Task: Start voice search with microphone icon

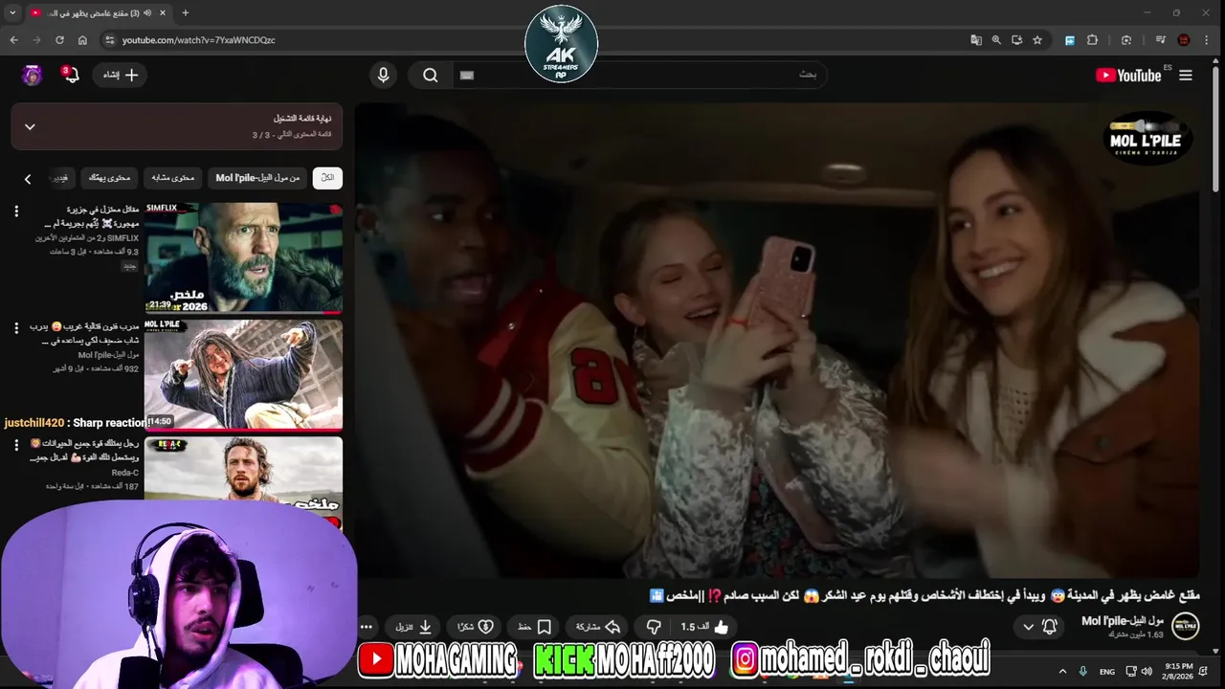Action: [384, 76]
